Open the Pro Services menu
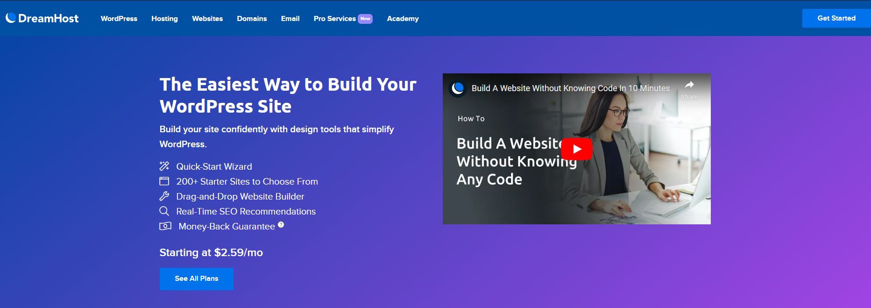The image size is (871, 308). (x=335, y=19)
